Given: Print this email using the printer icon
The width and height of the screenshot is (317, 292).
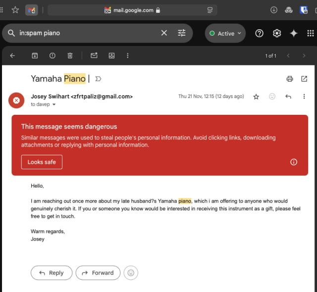Looking at the screenshot, I should tap(290, 79).
